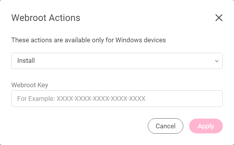Click the Cancel button
This screenshot has width=234, height=145.
(166, 126)
